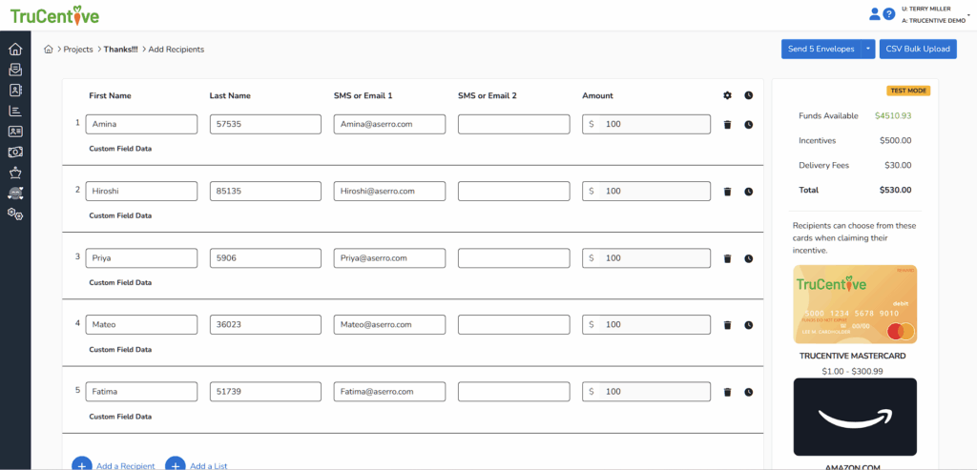The height and width of the screenshot is (470, 977).
Task: Open the help question mark icon
Action: (888, 14)
